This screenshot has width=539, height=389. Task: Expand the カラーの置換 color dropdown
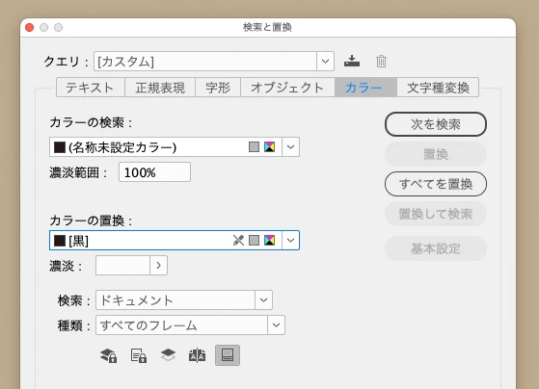tap(290, 241)
